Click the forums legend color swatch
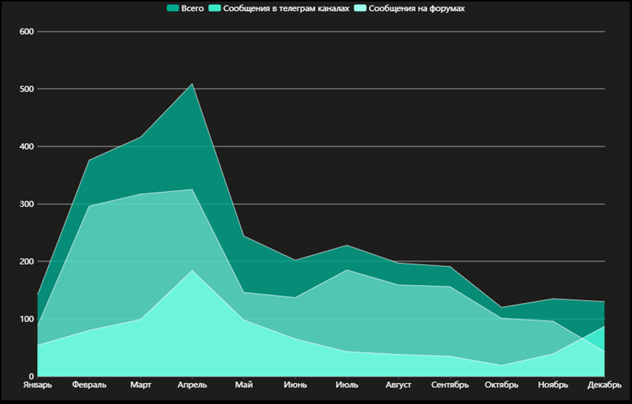 tap(360, 8)
